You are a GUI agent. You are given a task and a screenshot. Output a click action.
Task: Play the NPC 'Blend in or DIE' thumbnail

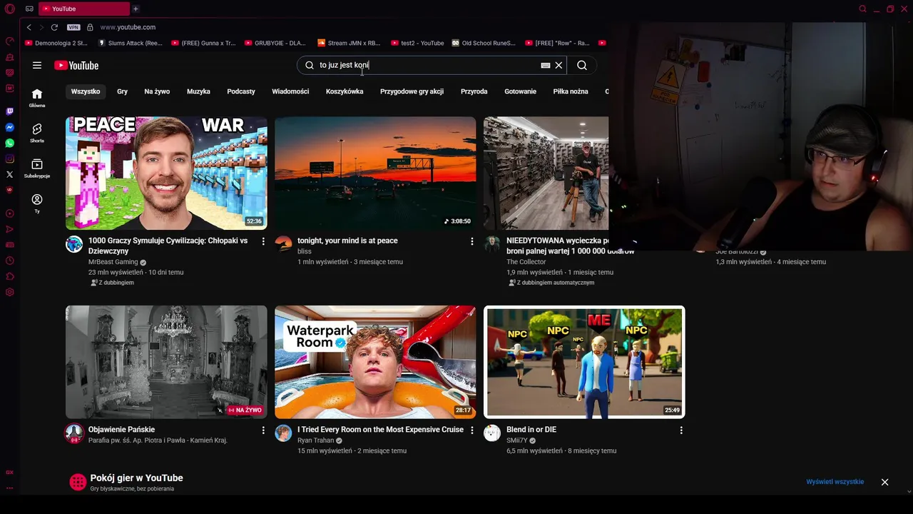point(584,362)
